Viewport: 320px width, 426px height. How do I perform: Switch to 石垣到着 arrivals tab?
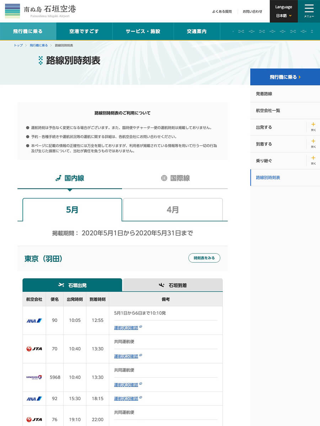[173, 285]
